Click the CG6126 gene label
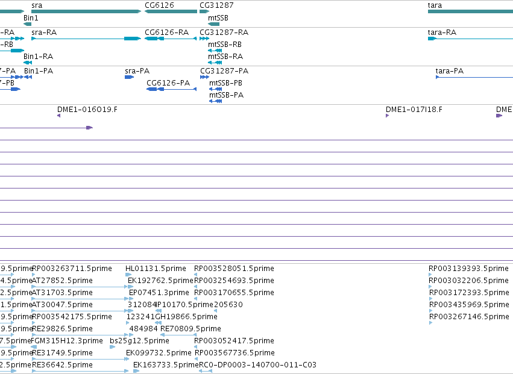Image resolution: width=513 pixels, height=374 pixels. point(159,5)
